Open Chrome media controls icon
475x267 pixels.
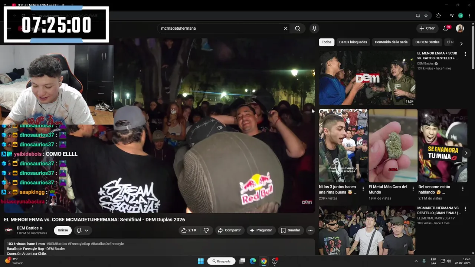point(452,16)
